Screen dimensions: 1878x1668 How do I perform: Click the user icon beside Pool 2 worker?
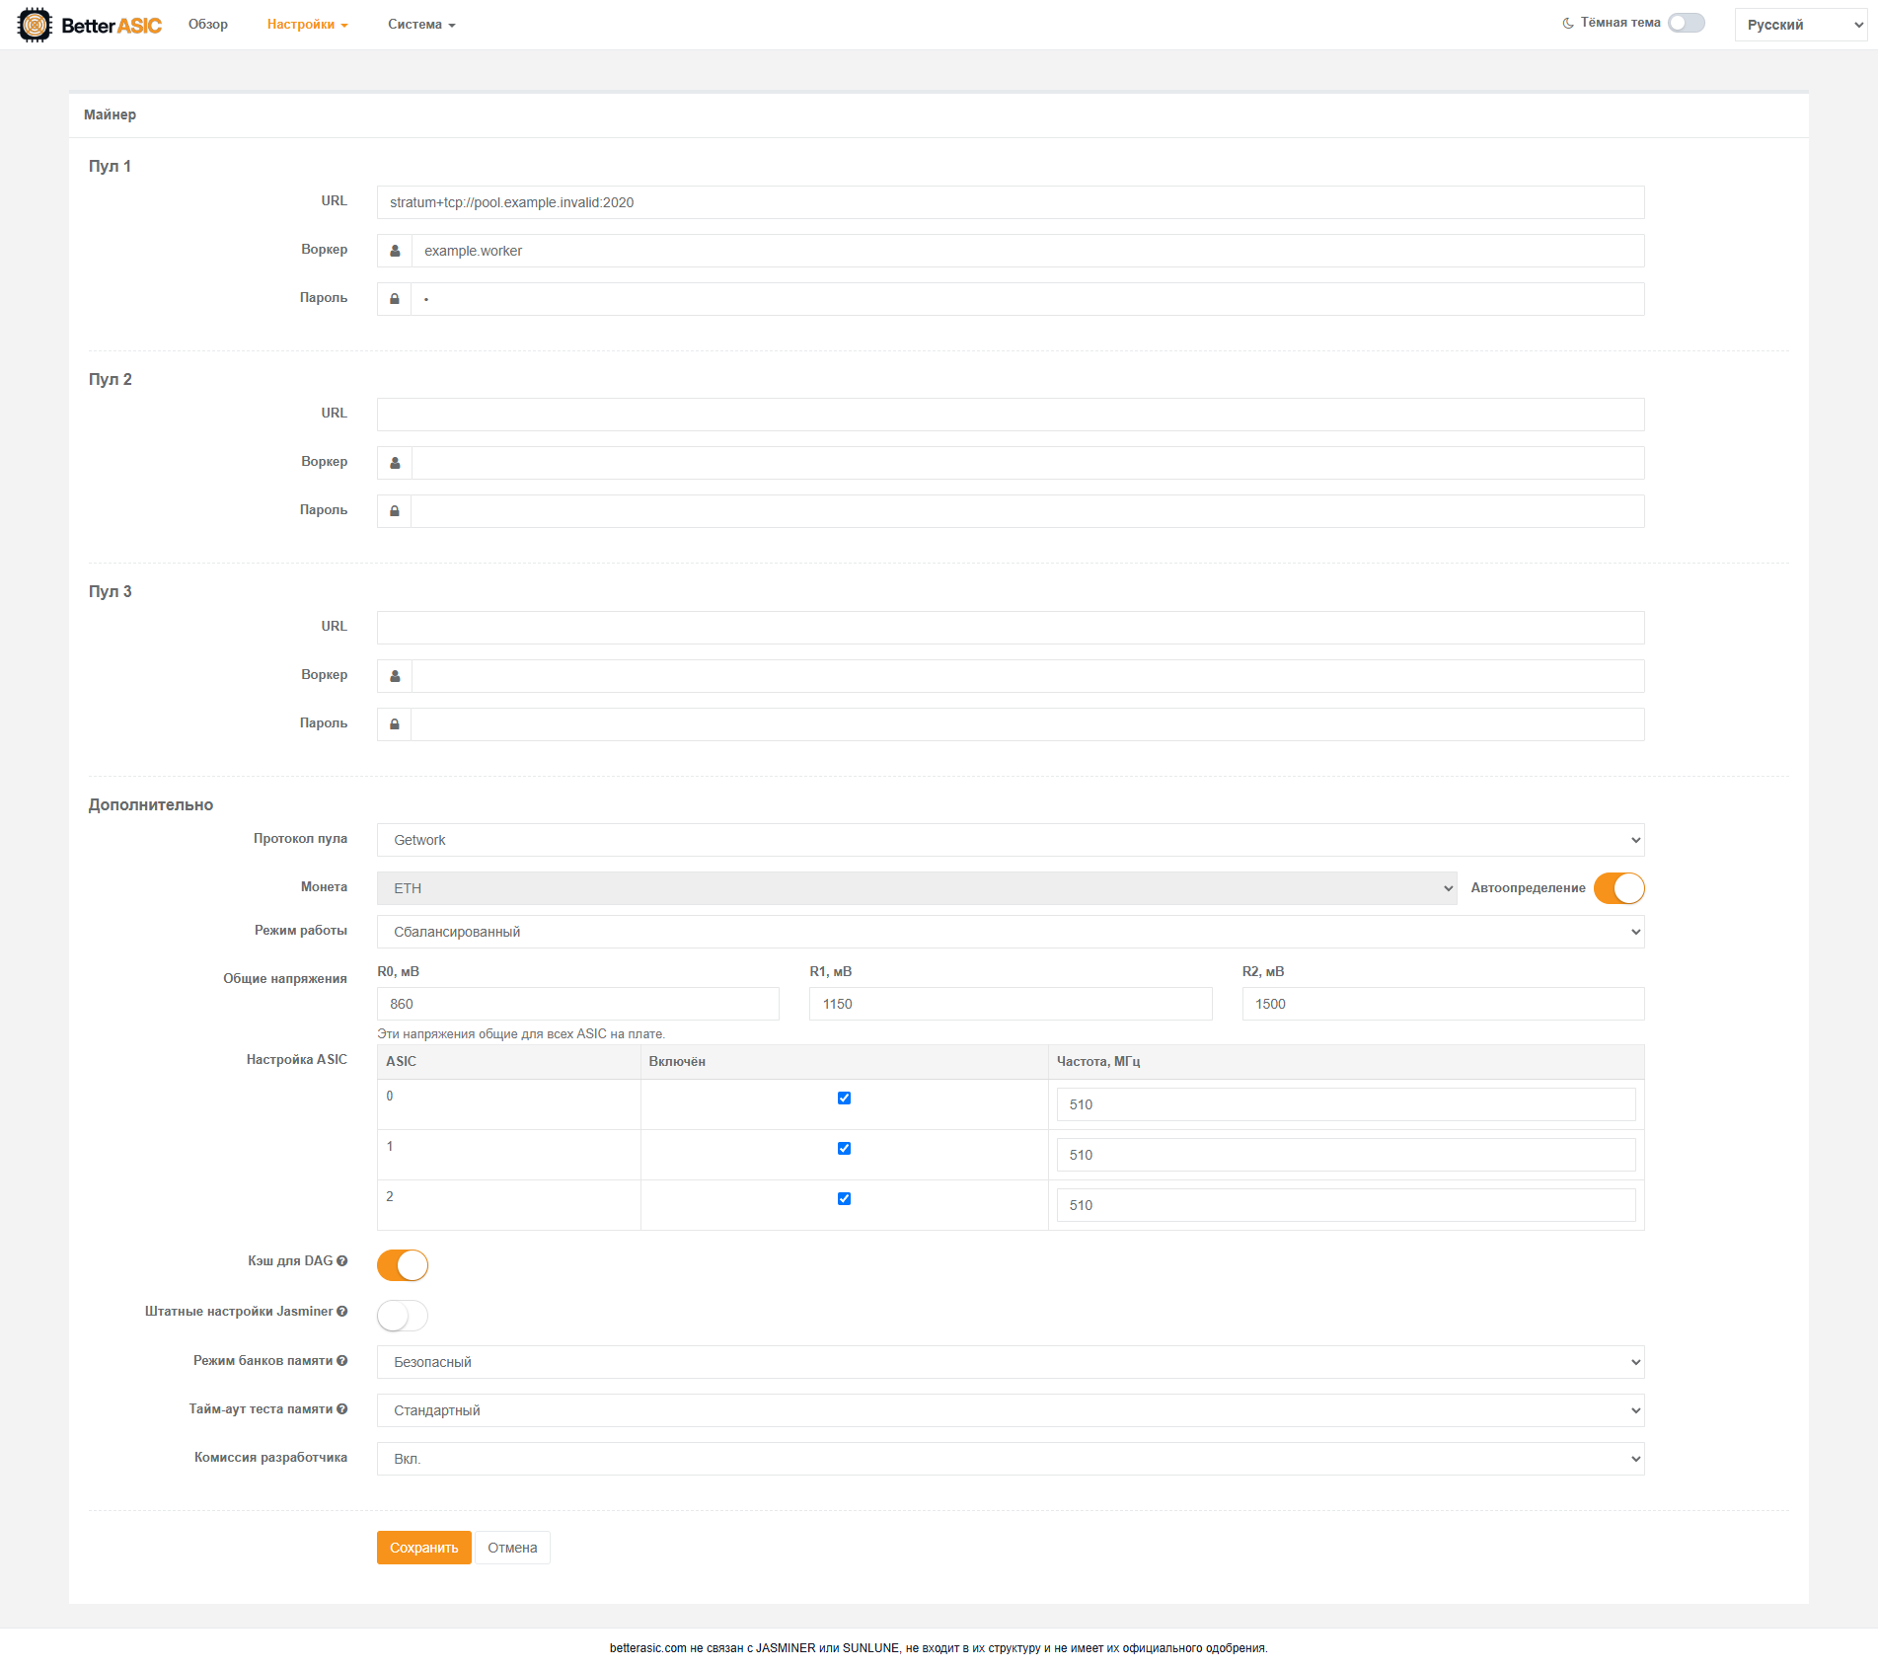tap(395, 463)
